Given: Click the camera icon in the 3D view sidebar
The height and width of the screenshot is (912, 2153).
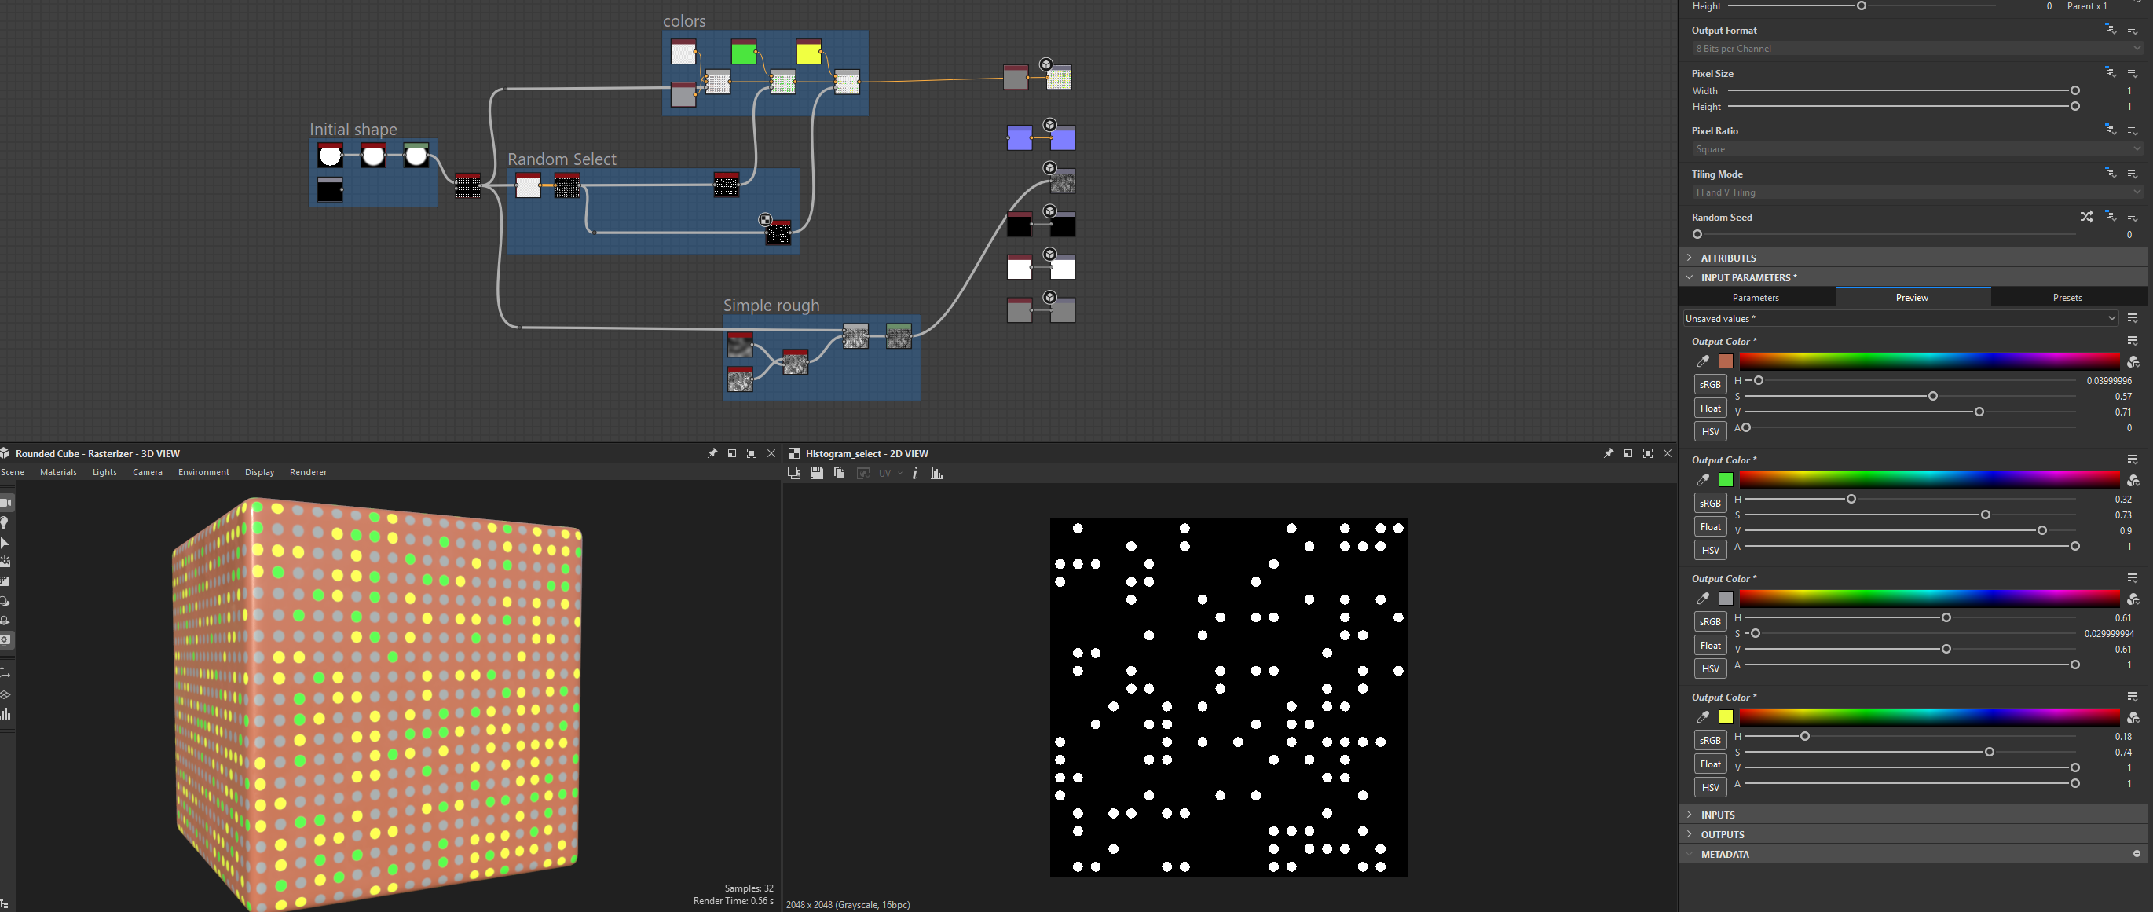Looking at the screenshot, I should (x=5, y=503).
